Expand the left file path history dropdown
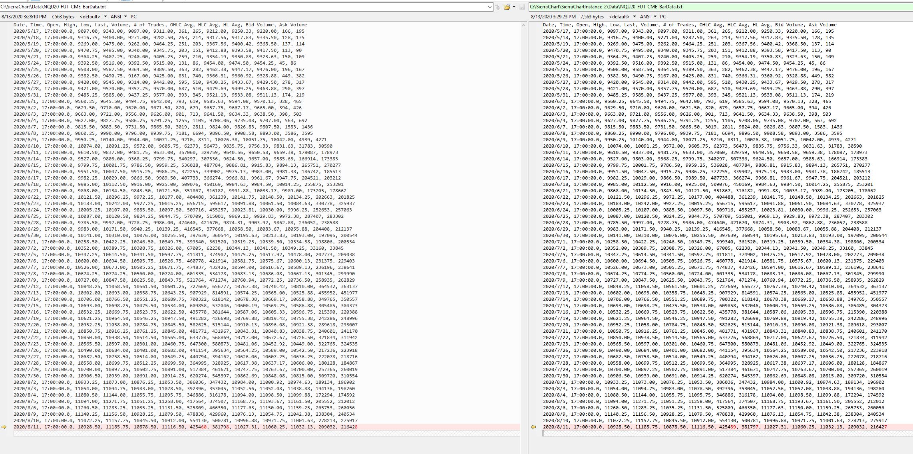913x454 pixels. (490, 7)
